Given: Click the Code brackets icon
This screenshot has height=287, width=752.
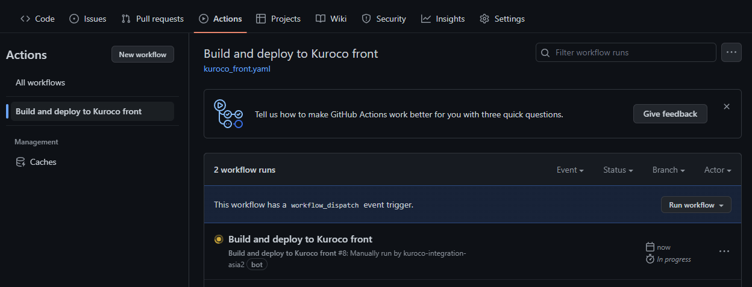Looking at the screenshot, I should [25, 19].
